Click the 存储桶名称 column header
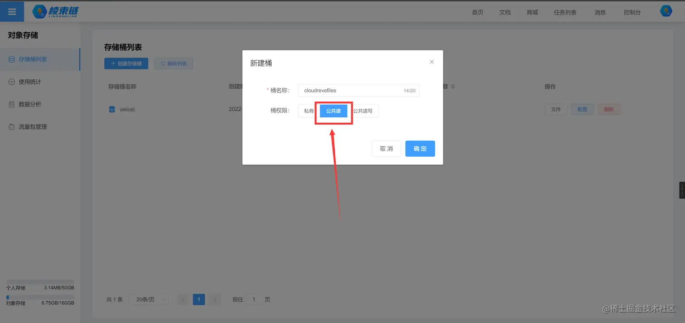 (122, 87)
